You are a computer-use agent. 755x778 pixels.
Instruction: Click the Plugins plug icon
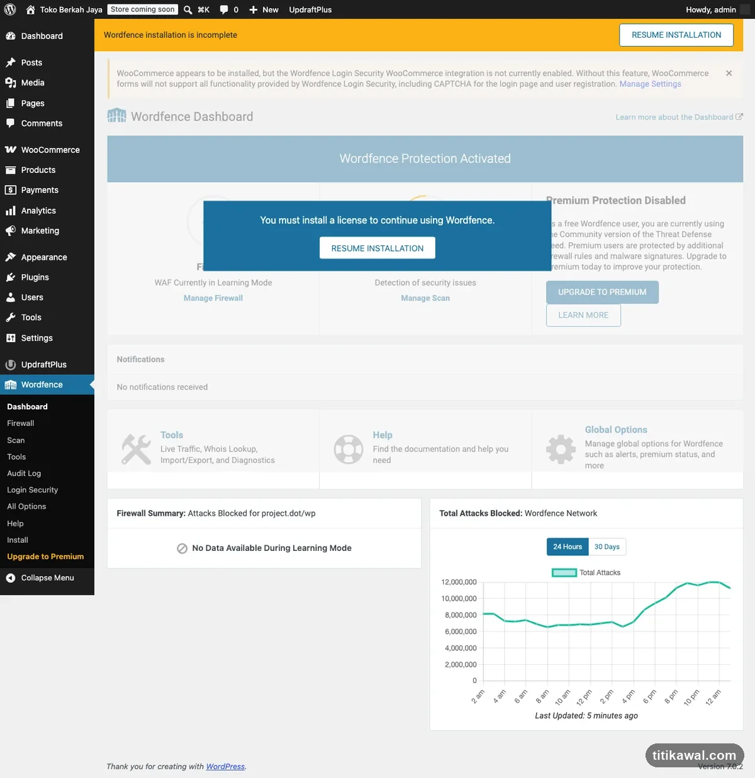[11, 277]
